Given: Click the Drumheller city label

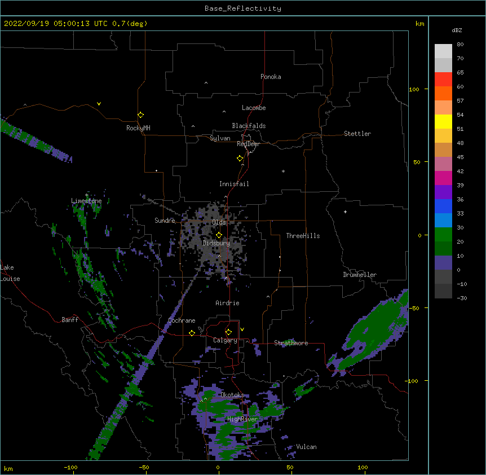Looking at the screenshot, I should [360, 275].
